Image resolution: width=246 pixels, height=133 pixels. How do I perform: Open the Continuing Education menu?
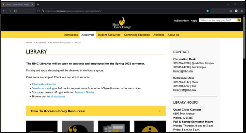pyautogui.click(x=137, y=35)
